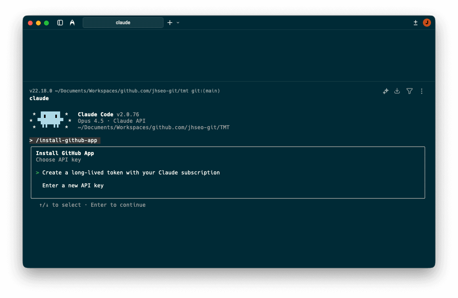The width and height of the screenshot is (458, 298).
Task: Open the chevron dropdown next to the plus
Action: point(178,23)
